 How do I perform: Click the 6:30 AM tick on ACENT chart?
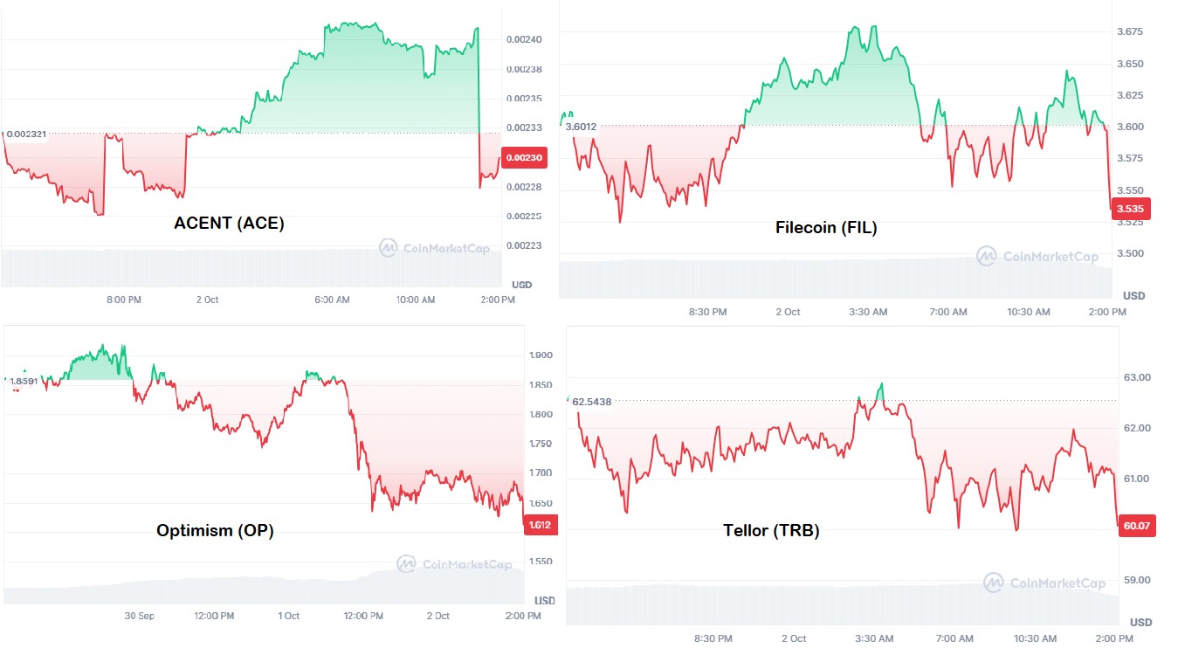(x=332, y=300)
